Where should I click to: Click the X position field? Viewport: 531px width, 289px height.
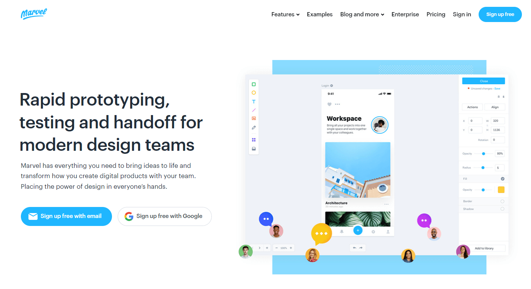coord(475,121)
